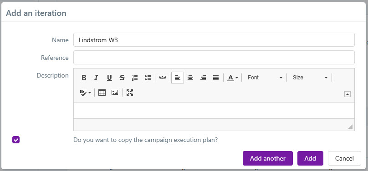Maximize the description editor
Image resolution: width=368 pixels, height=171 pixels.
130,93
